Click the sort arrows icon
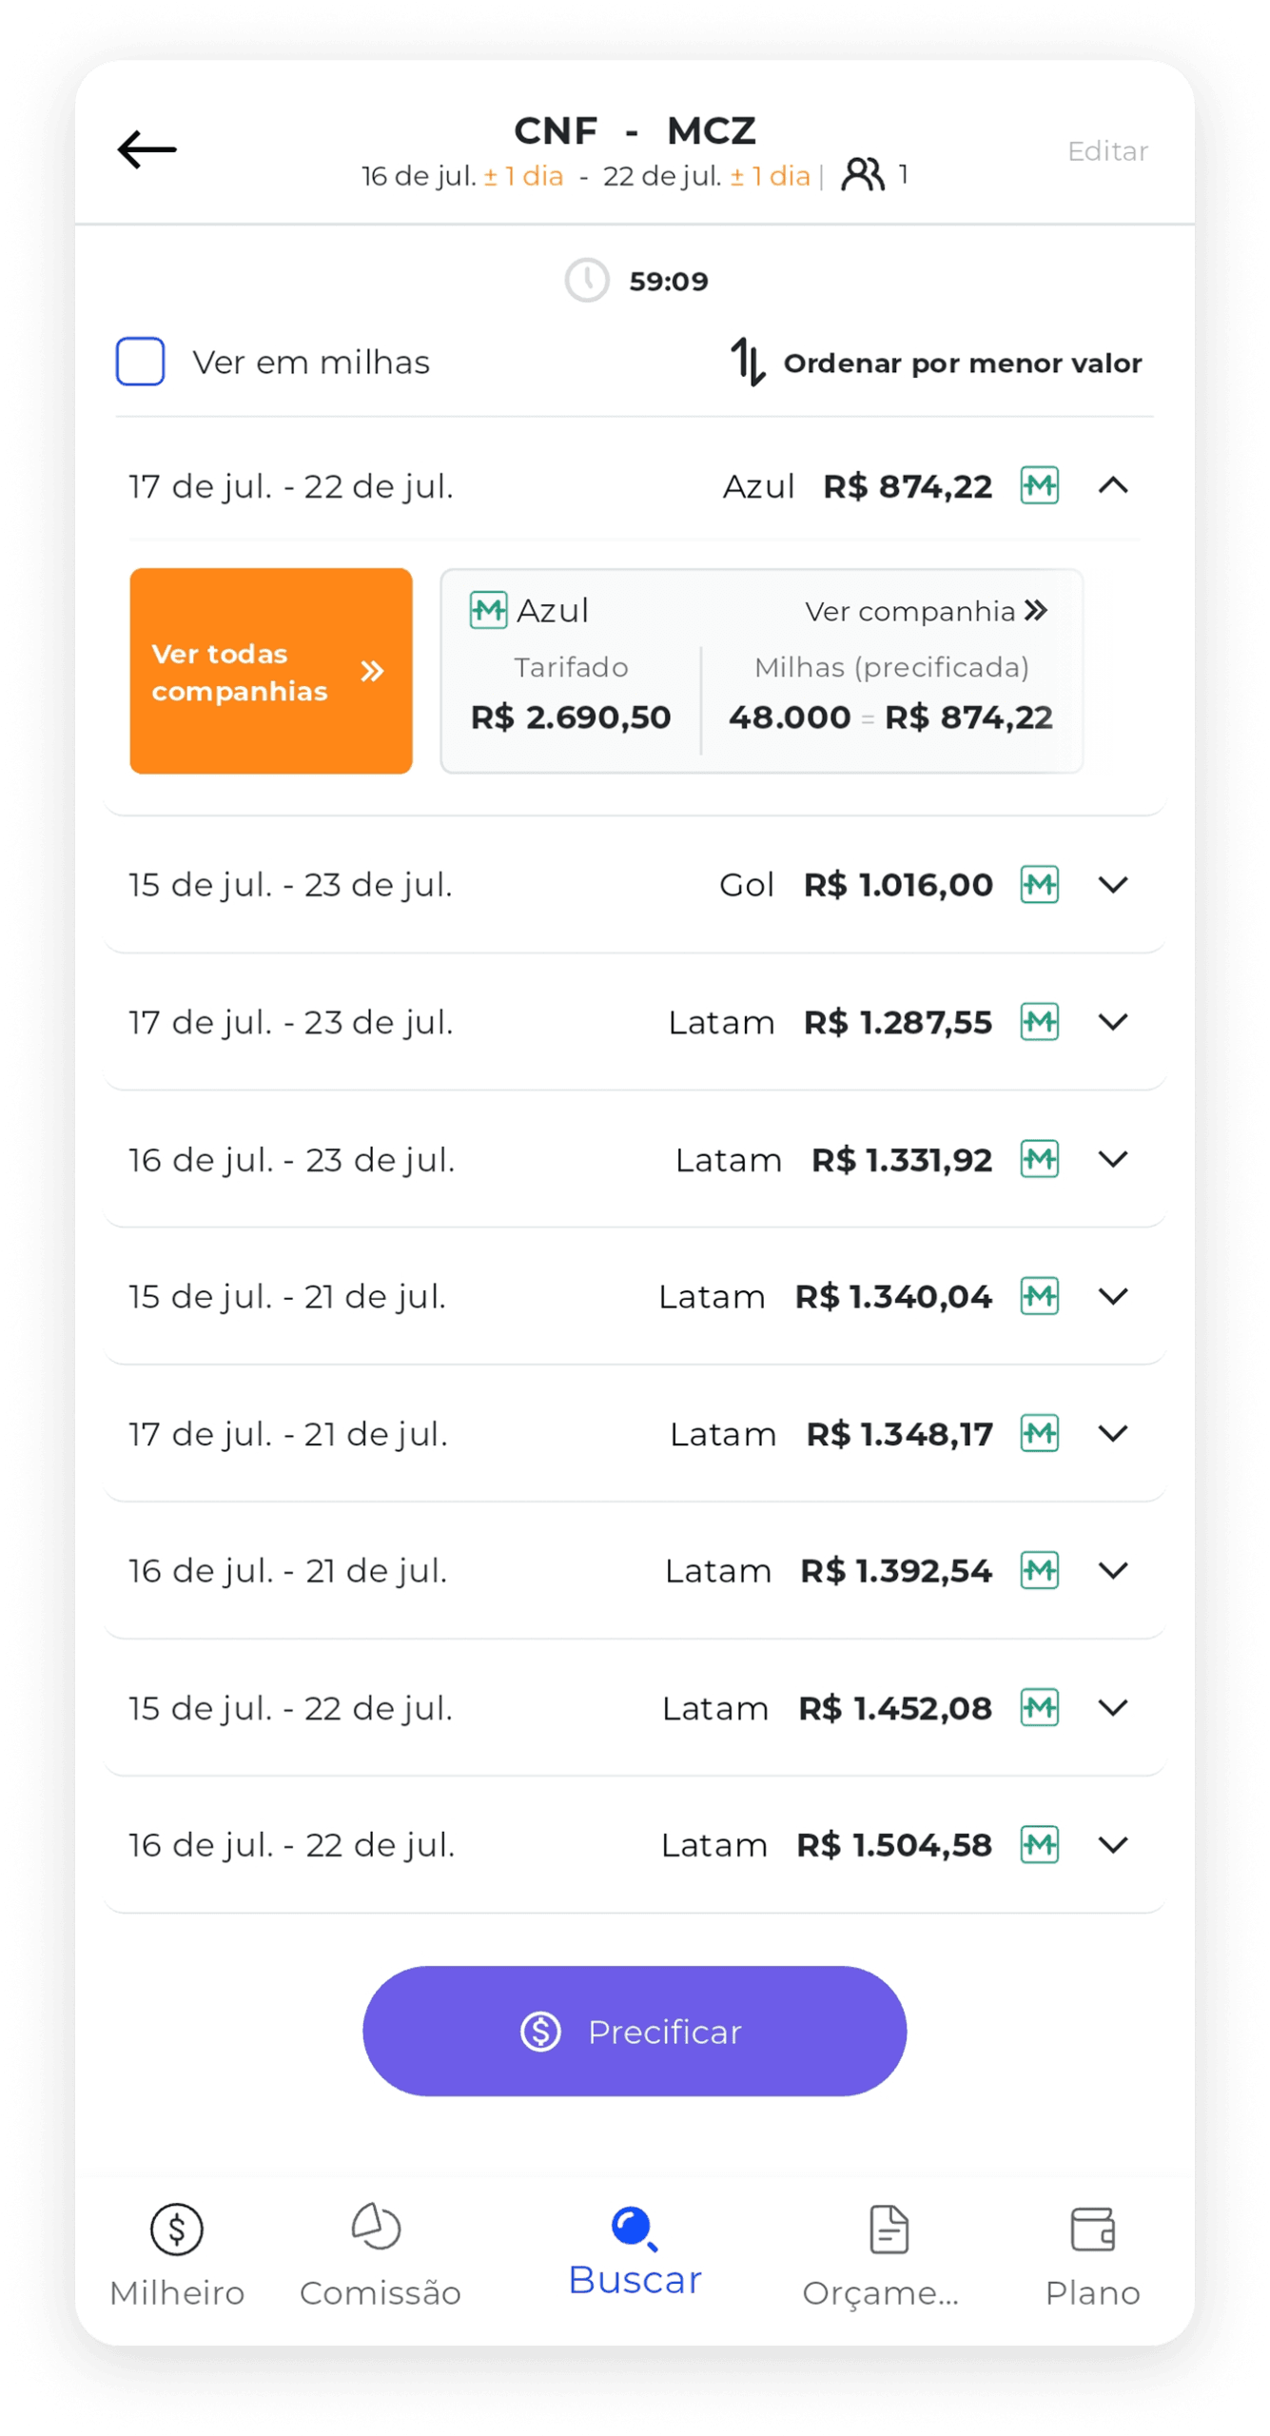Viewport: 1270px width, 2436px height. [748, 363]
